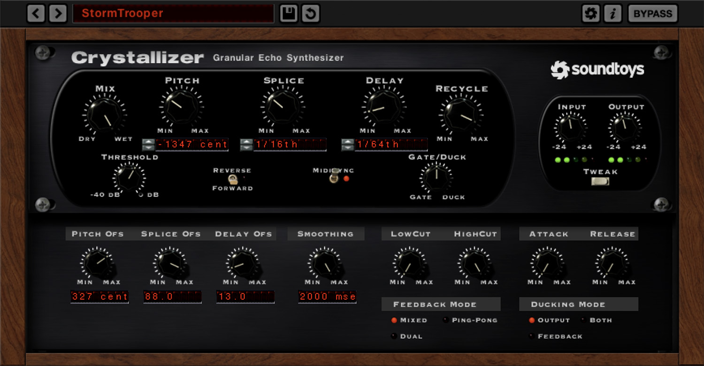Decrease splice value with down stepper arrow
Viewport: 704px width, 366px height.
246,147
